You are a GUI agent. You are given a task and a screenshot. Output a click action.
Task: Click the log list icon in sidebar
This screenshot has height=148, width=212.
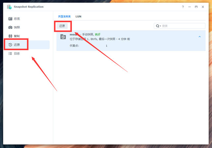[x=10, y=54]
